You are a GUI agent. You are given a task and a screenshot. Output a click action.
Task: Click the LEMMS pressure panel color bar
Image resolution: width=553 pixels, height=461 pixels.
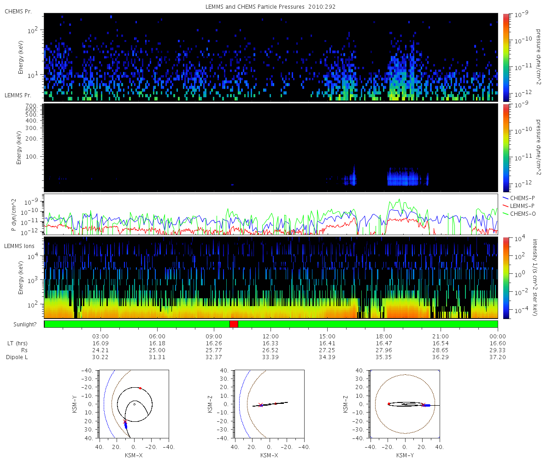[x=506, y=147]
